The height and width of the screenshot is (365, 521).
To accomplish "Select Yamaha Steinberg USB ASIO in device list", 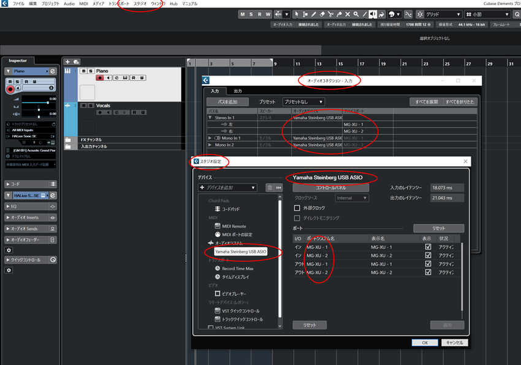I will click(240, 252).
